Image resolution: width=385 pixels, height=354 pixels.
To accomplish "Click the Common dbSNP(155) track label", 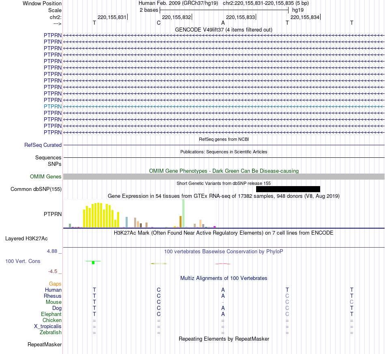I will pos(36,189).
